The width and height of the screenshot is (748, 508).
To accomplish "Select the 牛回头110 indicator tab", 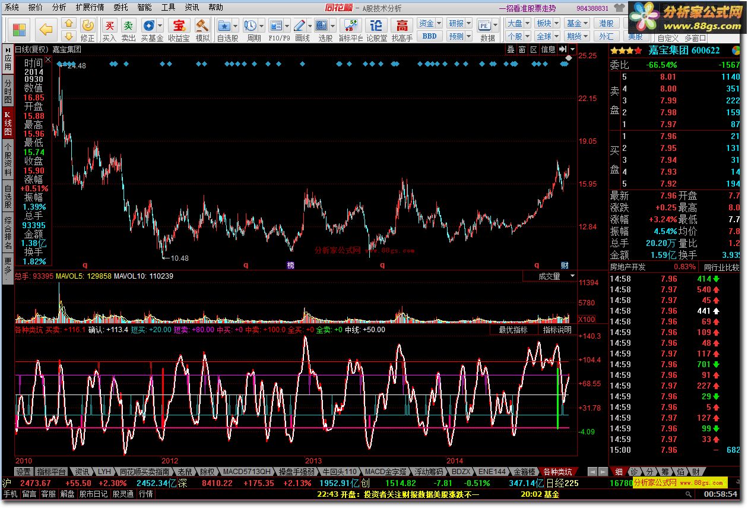I will coord(340,472).
